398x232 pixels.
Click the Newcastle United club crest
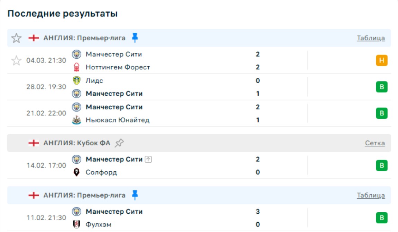coord(76,120)
